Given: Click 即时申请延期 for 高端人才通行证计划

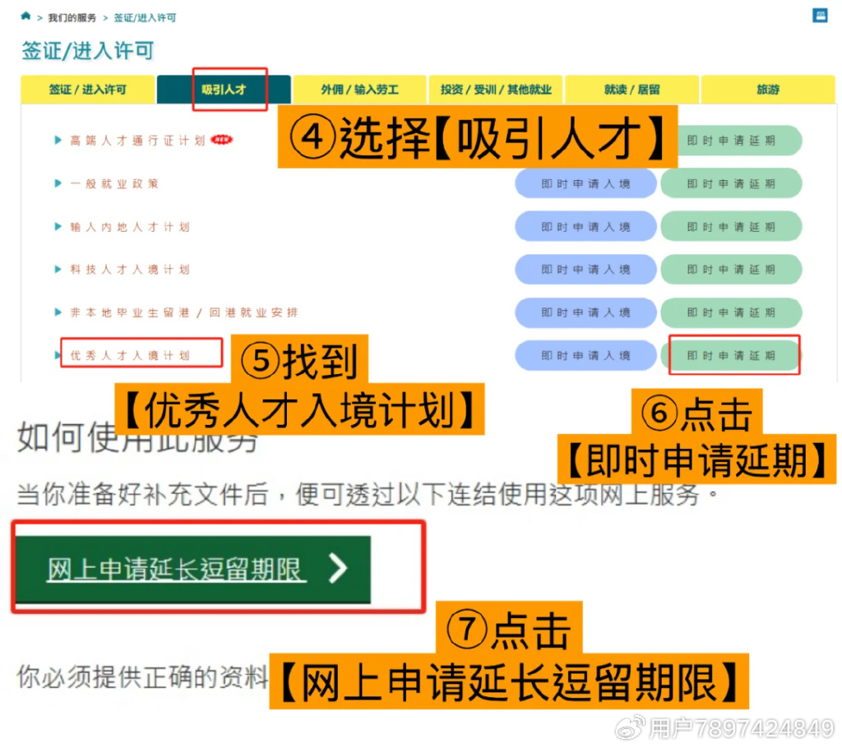Looking at the screenshot, I should (739, 141).
